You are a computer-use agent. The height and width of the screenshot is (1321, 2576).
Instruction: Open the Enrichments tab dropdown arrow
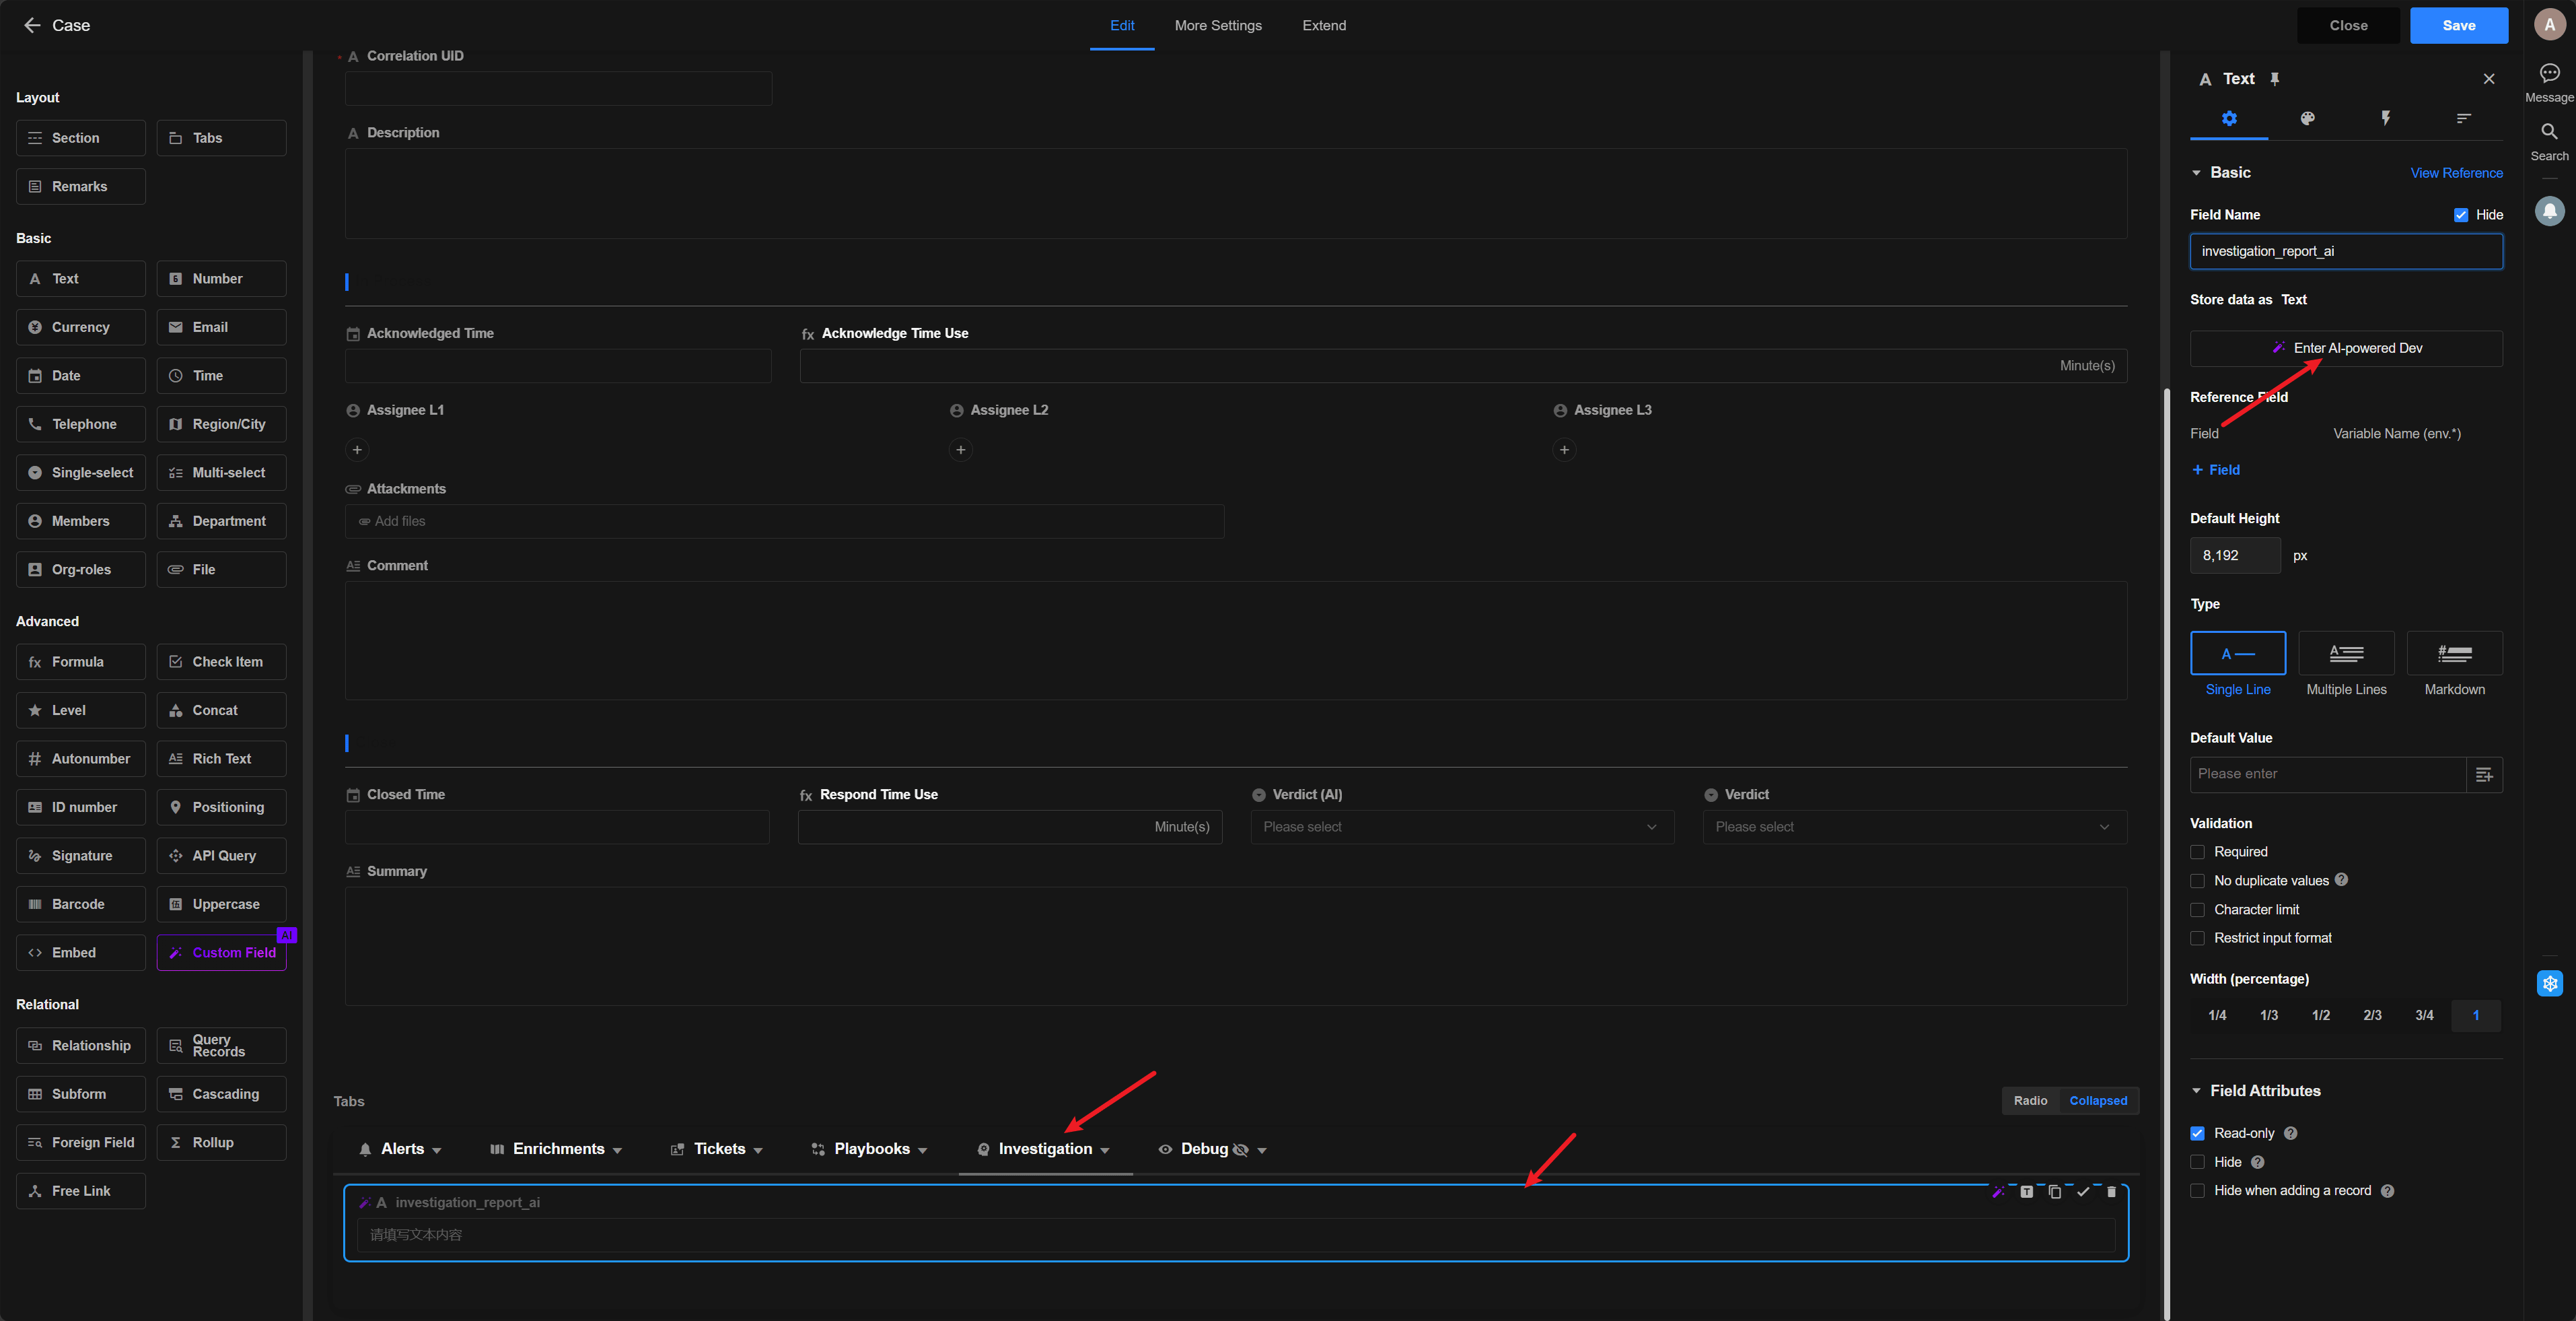617,1151
